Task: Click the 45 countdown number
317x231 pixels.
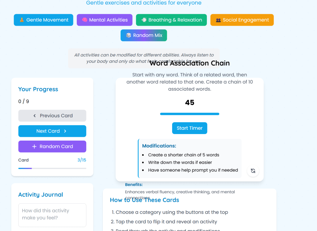Action: [189, 102]
